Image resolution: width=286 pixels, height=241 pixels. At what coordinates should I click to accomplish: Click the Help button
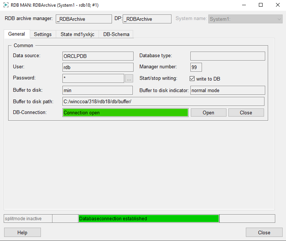pos(22,232)
